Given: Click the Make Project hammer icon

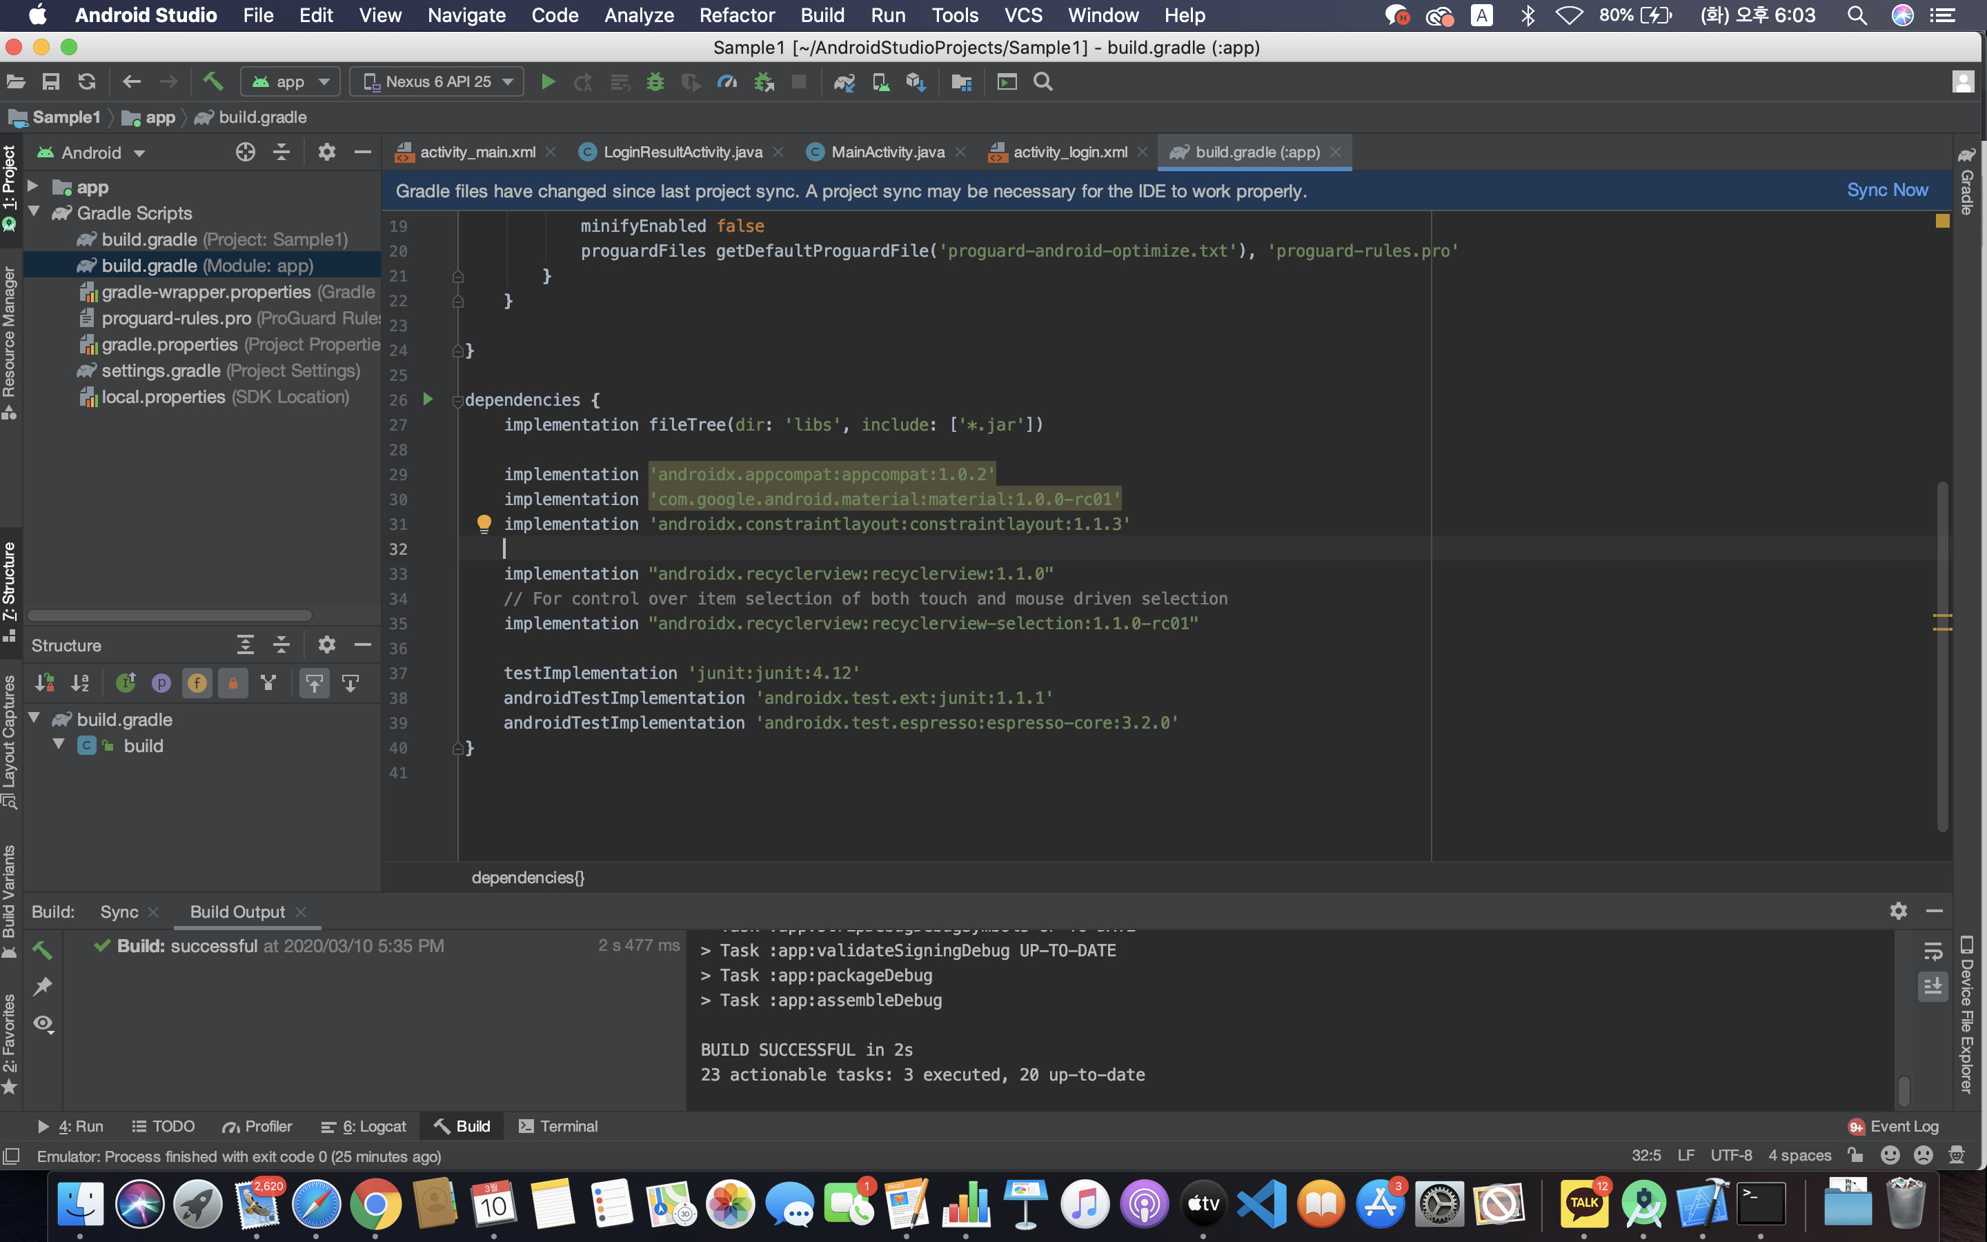Looking at the screenshot, I should pyautogui.click(x=212, y=81).
